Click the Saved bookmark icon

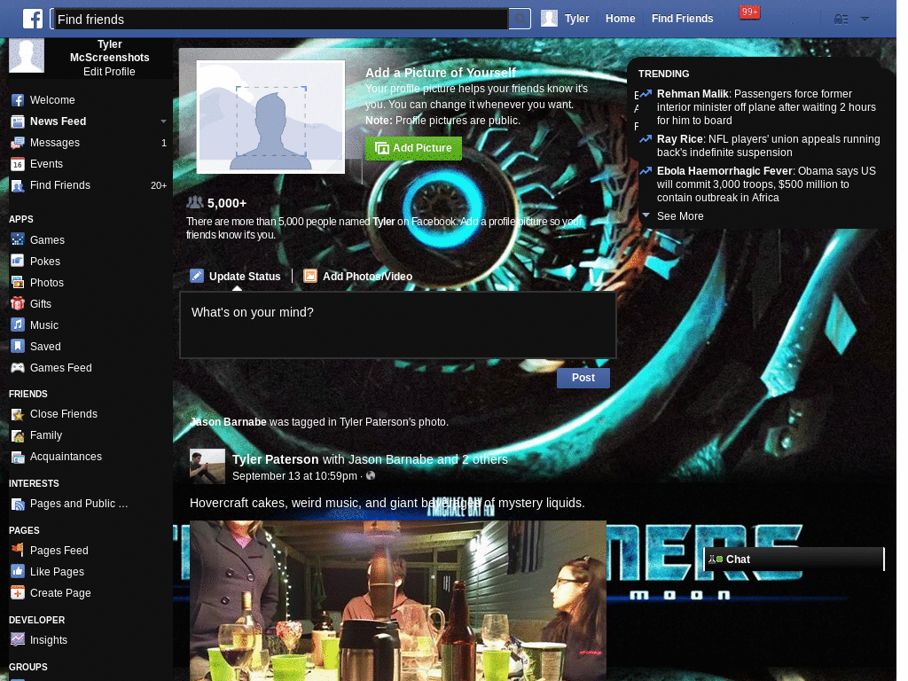18,346
